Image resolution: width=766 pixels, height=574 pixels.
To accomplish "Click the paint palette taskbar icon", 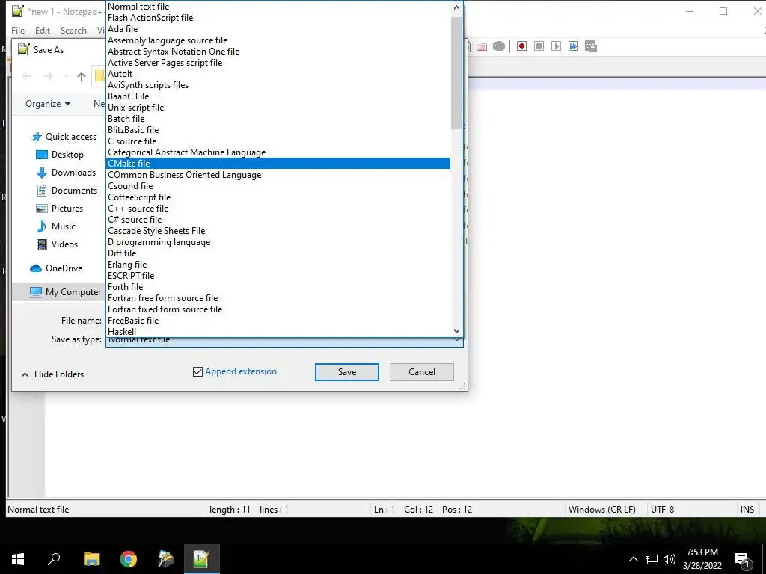I will (x=165, y=559).
